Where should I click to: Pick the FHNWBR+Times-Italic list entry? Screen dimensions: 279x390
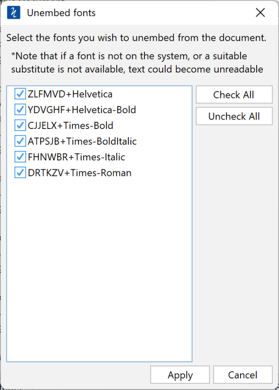click(76, 157)
